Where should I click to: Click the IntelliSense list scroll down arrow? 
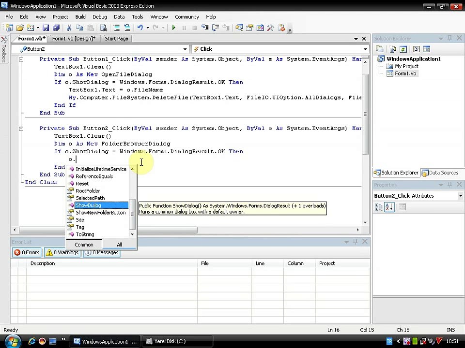pyautogui.click(x=132, y=234)
